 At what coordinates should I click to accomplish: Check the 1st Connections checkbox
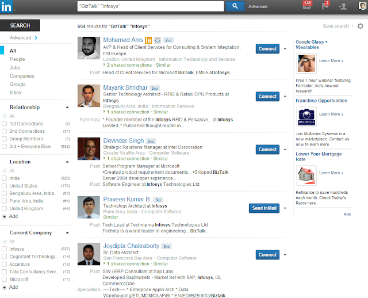pyautogui.click(x=4, y=124)
